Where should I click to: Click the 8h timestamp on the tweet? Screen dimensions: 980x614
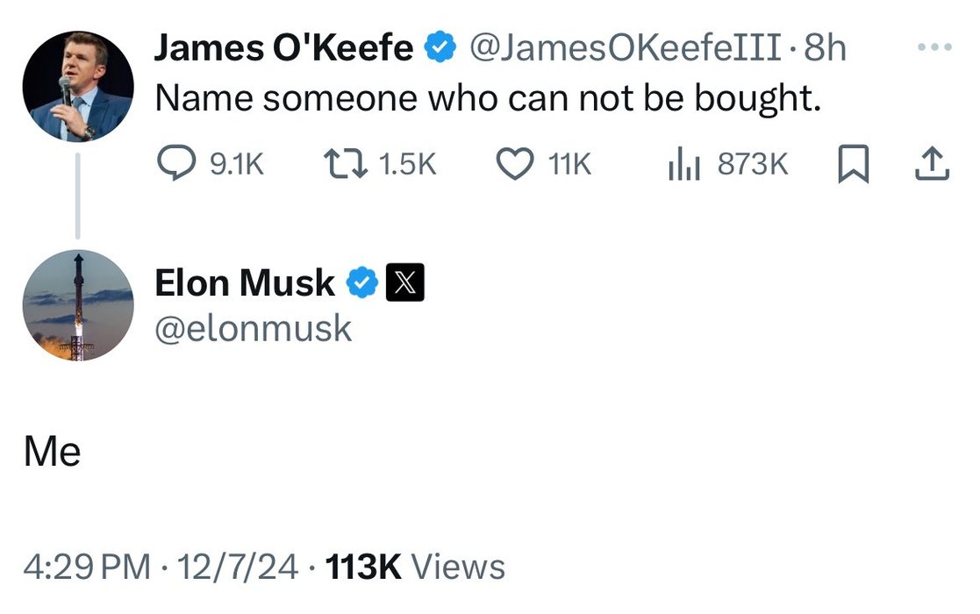point(826,48)
